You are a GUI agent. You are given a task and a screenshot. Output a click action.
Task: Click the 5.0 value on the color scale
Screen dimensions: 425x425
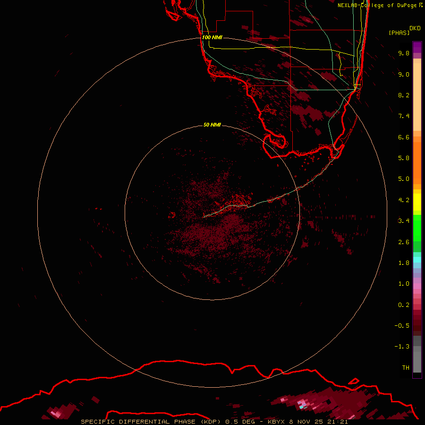[404, 179]
